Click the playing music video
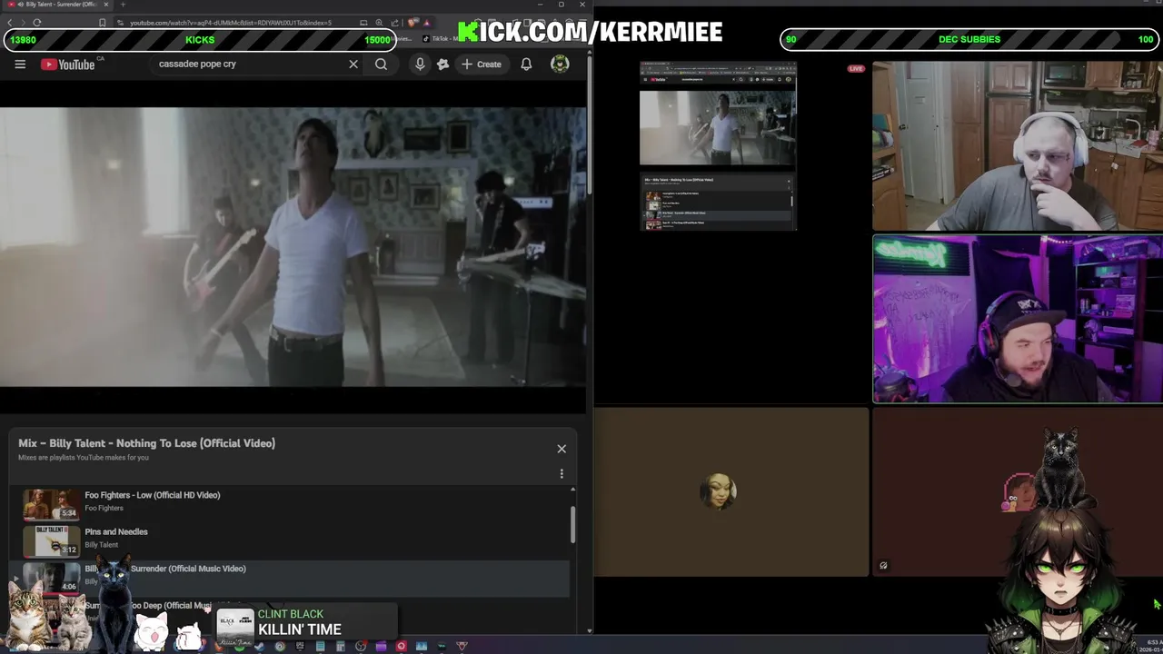The image size is (1163, 654). coord(293,247)
